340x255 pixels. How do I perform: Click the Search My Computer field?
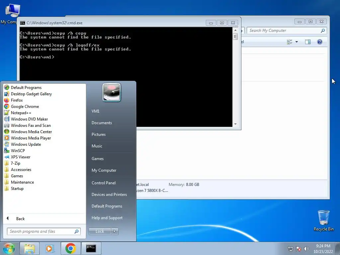pos(287,31)
